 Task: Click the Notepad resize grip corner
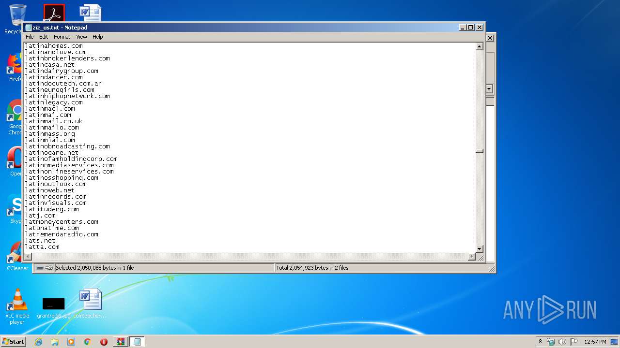point(480,257)
